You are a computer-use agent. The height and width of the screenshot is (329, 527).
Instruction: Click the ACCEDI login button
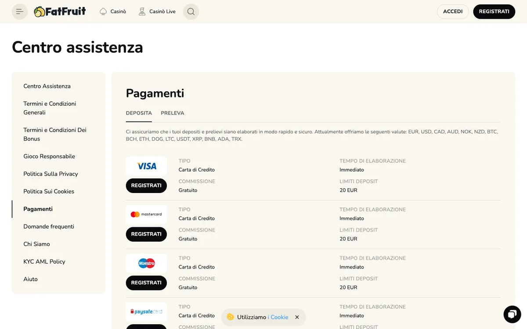453,11
